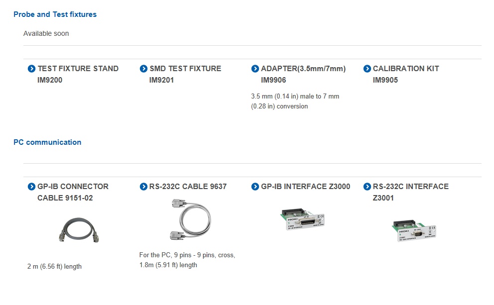Click arrow icon beside ADAPTER(3.5mm/7mm)
This screenshot has height=305, width=494.
[x=255, y=69]
